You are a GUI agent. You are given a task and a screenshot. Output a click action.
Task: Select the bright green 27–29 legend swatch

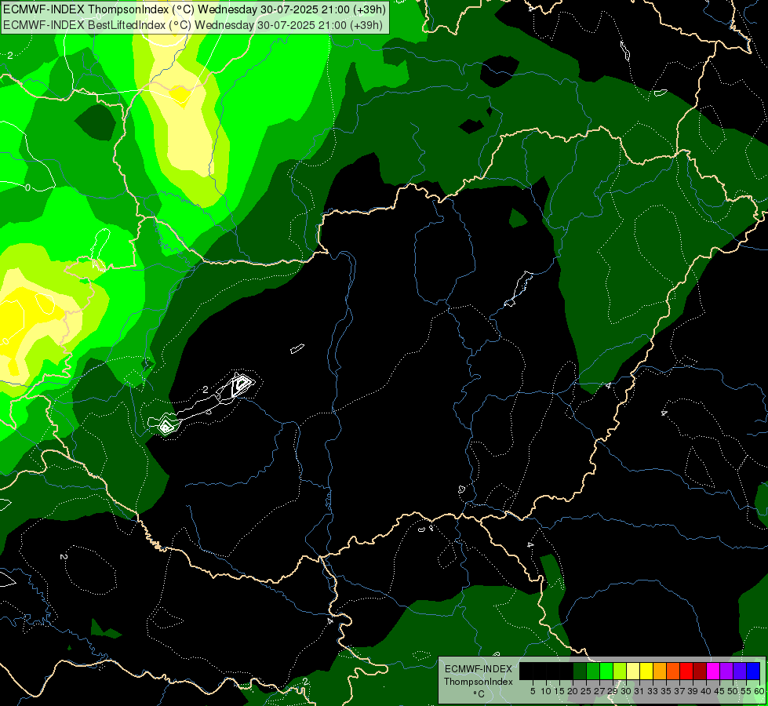(x=606, y=671)
